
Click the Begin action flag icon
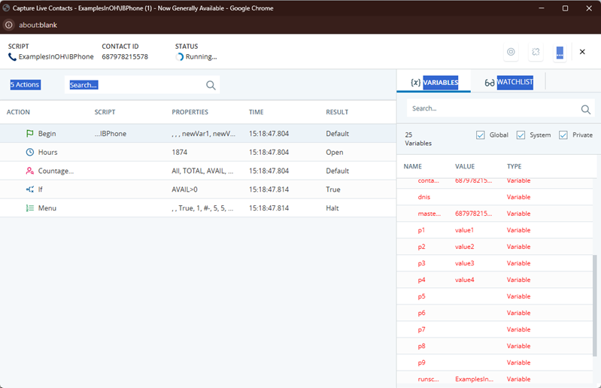click(x=30, y=134)
